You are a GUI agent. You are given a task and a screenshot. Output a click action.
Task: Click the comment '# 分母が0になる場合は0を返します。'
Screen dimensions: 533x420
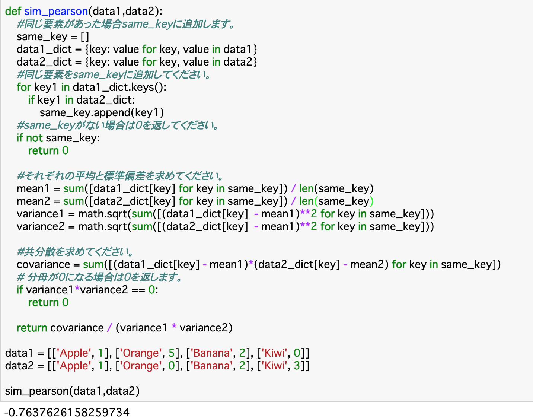(100, 277)
